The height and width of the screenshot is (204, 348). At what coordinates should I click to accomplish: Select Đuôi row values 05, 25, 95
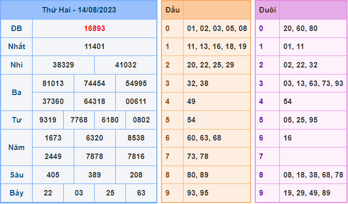click(x=300, y=120)
